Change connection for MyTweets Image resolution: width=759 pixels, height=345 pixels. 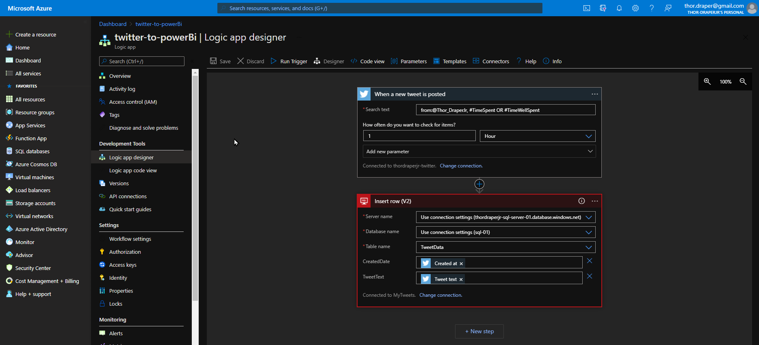(441, 295)
